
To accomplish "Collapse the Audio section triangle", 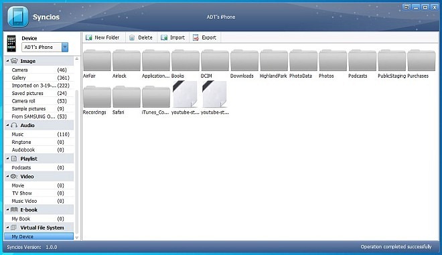I will pos(7,125).
